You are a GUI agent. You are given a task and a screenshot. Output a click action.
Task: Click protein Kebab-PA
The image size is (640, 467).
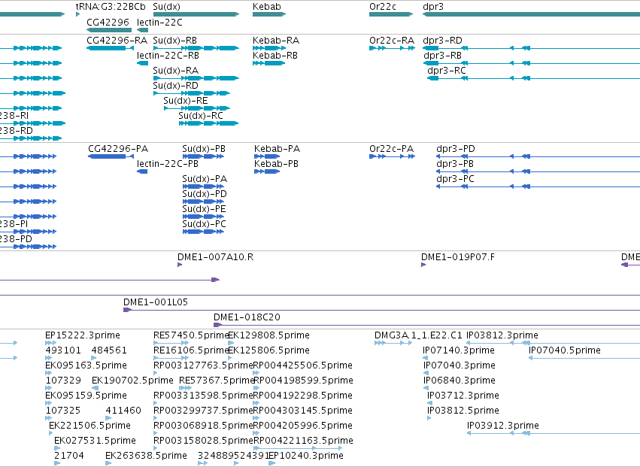tap(277, 149)
